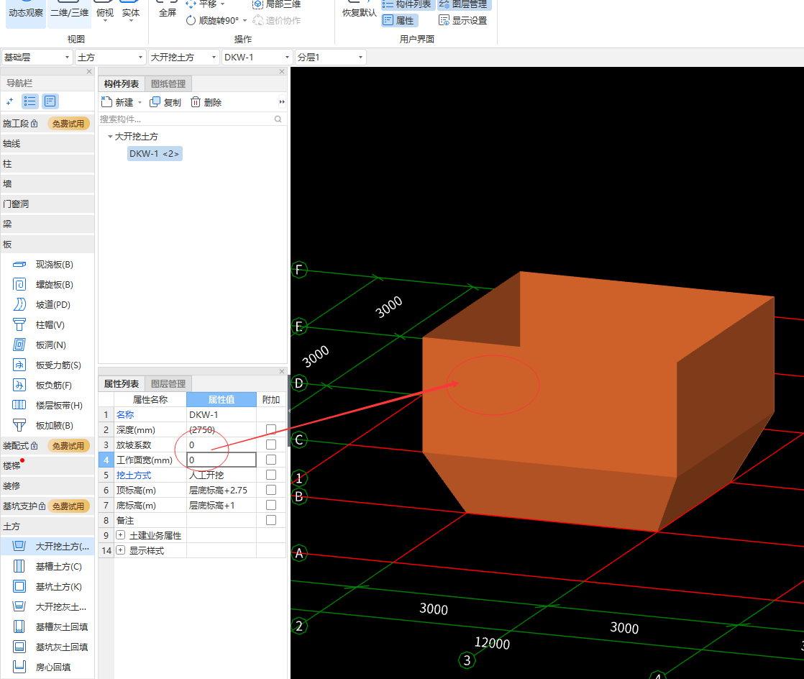Select the 螺旋板(B) spiral slab tool
Image resolution: width=804 pixels, height=679 pixels.
click(47, 285)
